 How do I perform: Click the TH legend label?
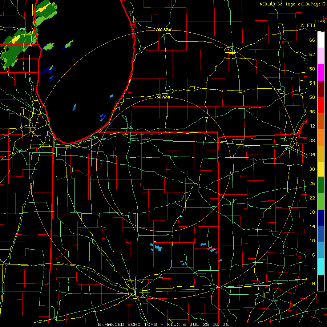pos(312,284)
